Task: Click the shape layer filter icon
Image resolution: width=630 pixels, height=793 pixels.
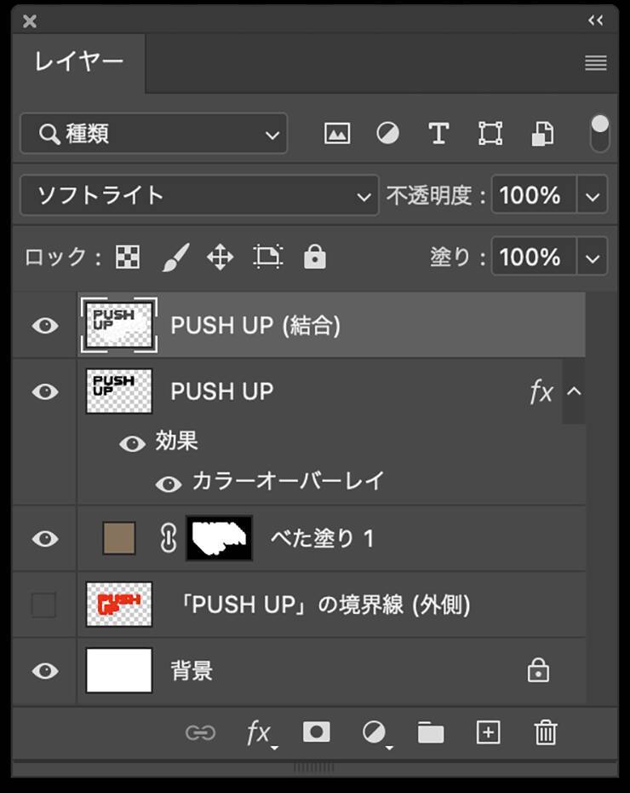Action: point(490,133)
